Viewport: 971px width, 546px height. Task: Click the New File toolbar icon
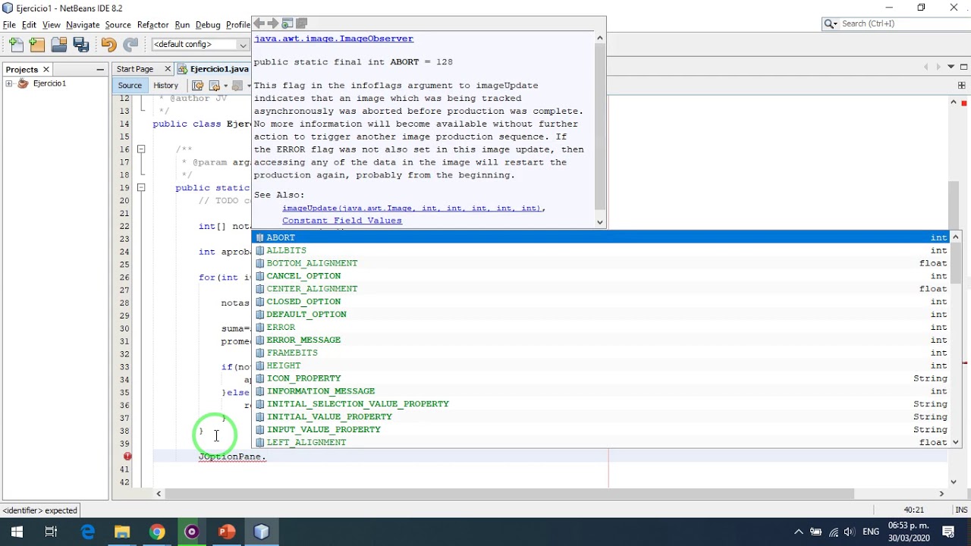pyautogui.click(x=16, y=45)
